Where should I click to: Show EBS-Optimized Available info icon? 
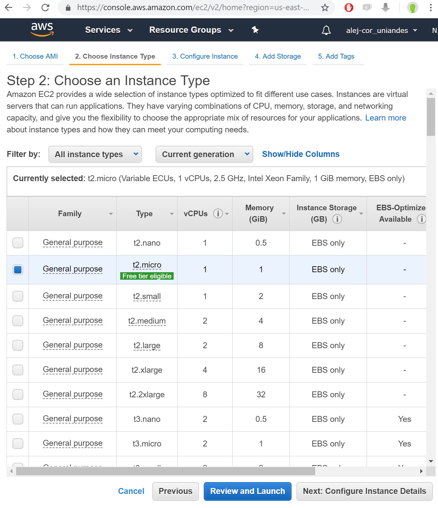point(422,219)
